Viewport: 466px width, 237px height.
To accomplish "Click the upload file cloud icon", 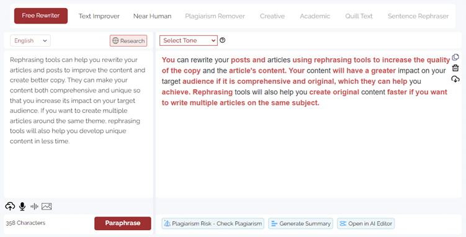I will [10, 206].
